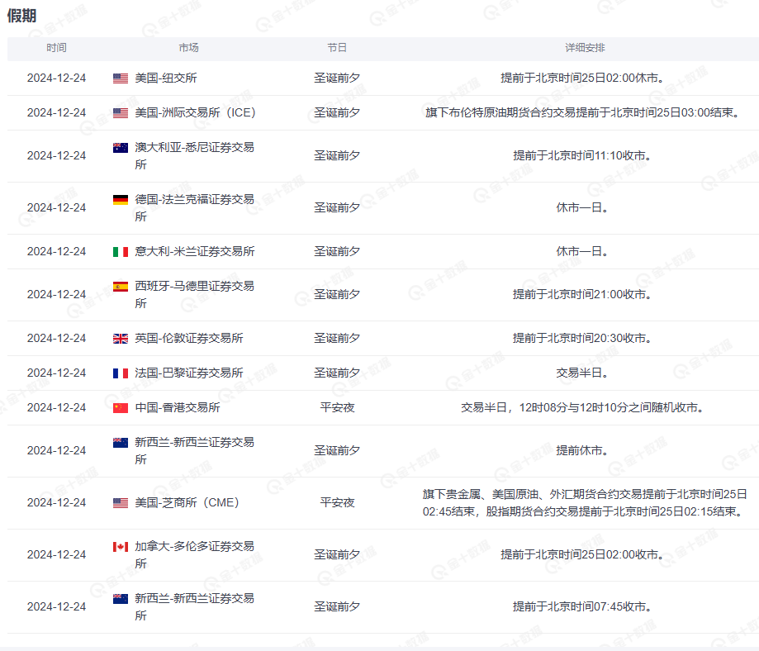
Task: Select the 中国-香港交易所 market entry
Action: point(178,408)
